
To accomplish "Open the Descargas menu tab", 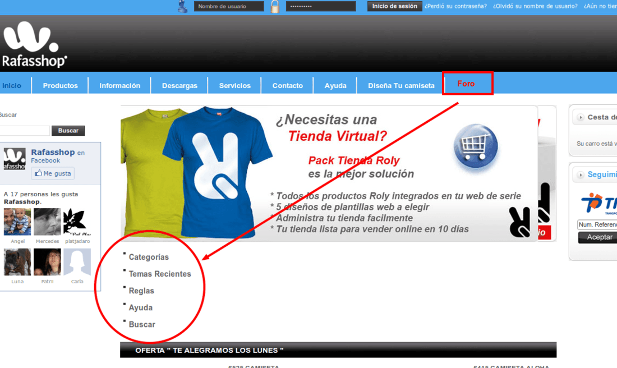I will point(179,85).
